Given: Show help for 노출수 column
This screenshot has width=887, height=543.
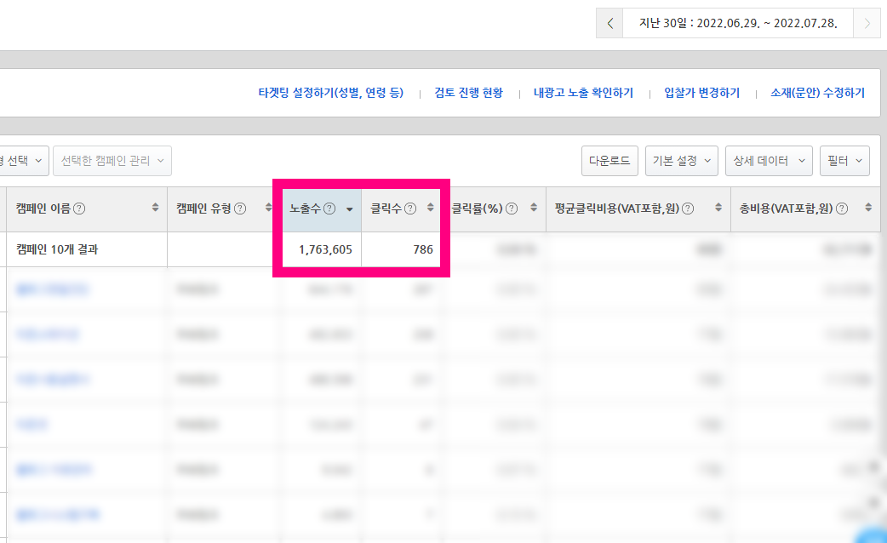Looking at the screenshot, I should point(329,209).
